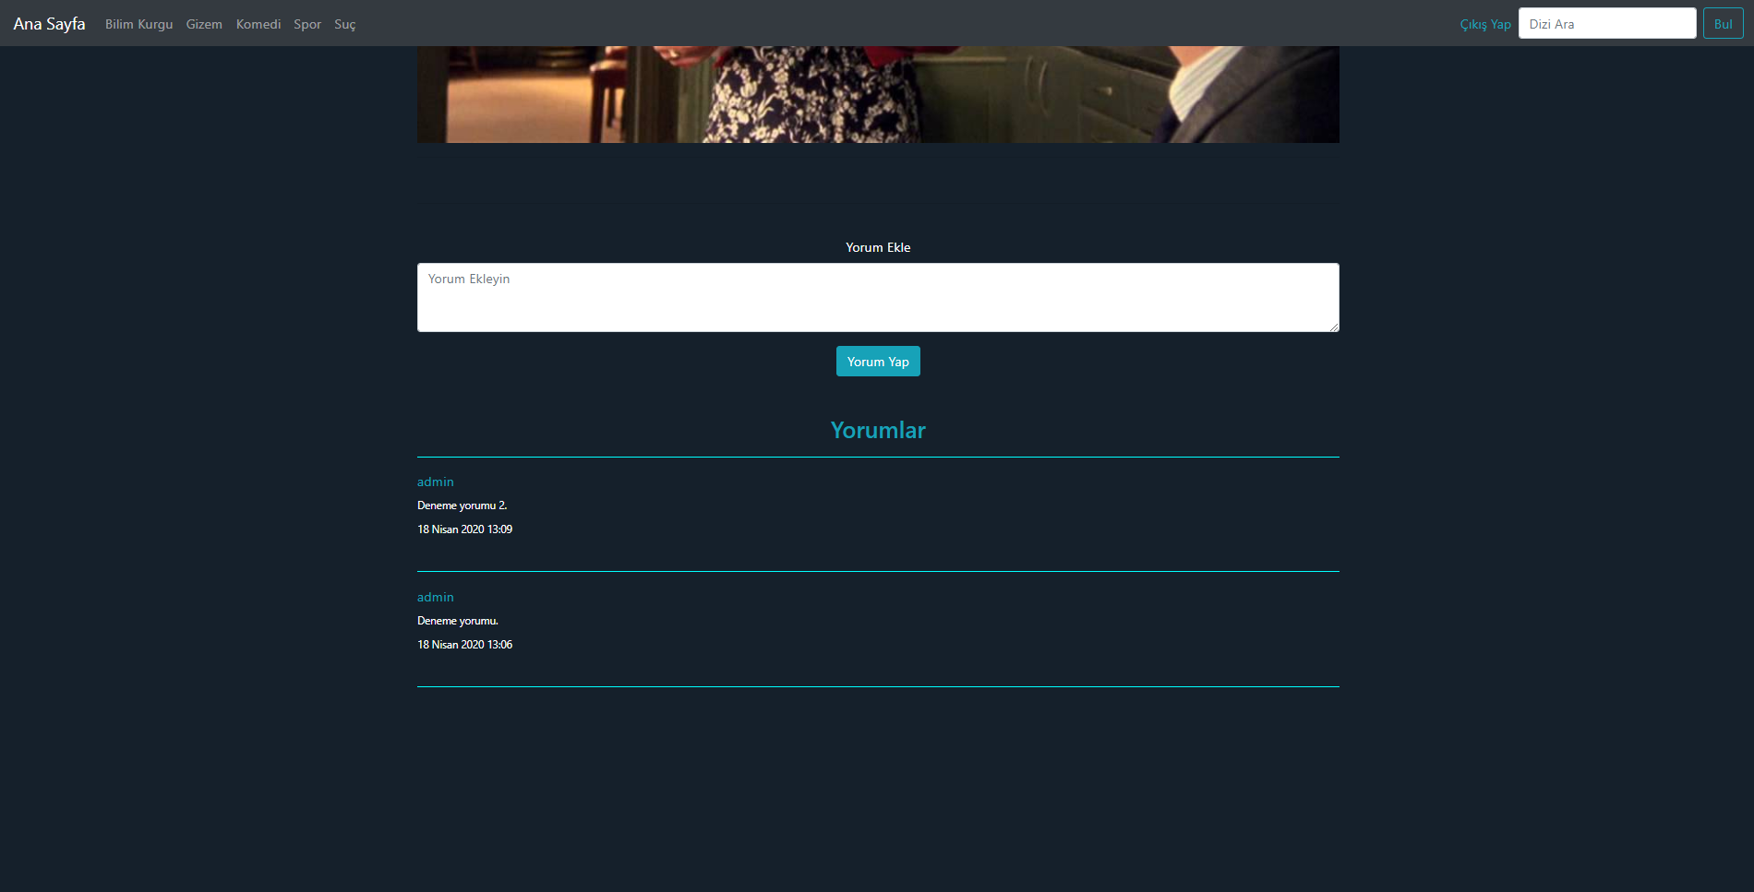Open the profile of admin who wrote Deneme yorumu 2
This screenshot has height=892, width=1754.
(435, 482)
